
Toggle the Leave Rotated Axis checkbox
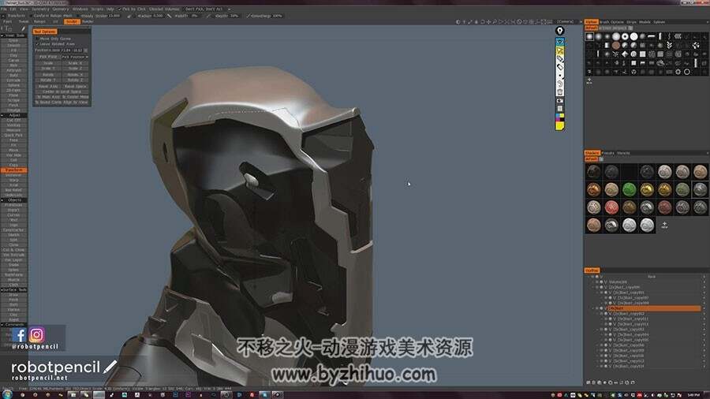37,44
